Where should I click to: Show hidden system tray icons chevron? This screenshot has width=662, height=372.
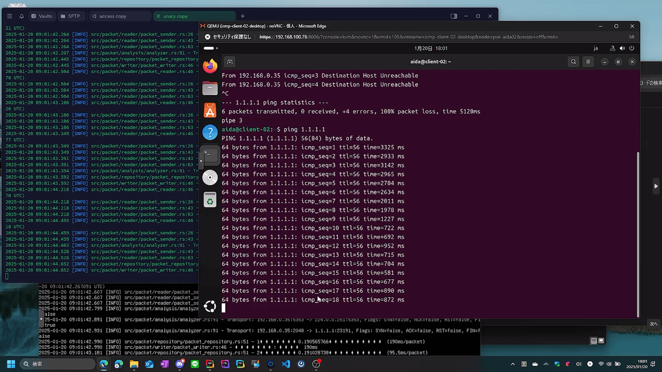[x=513, y=364]
